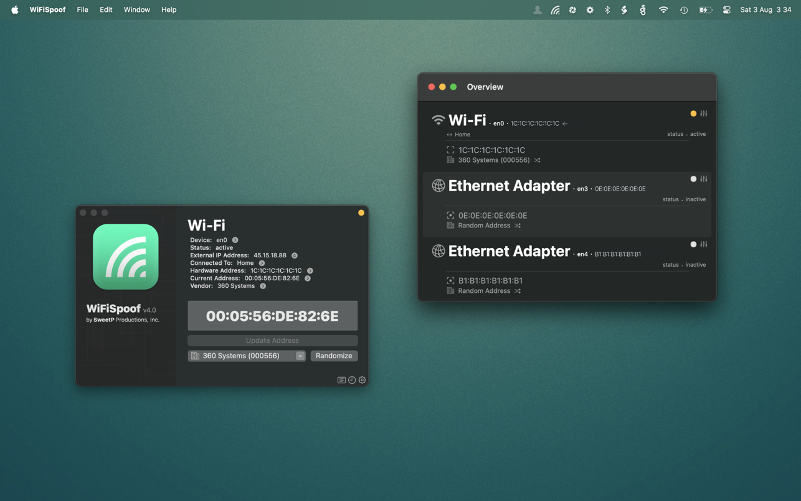Open settings gear in WiFiSpoof footer
The height and width of the screenshot is (501, 801).
point(363,380)
